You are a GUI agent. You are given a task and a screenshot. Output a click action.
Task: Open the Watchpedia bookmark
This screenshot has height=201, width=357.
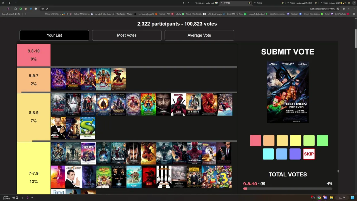tap(126, 14)
